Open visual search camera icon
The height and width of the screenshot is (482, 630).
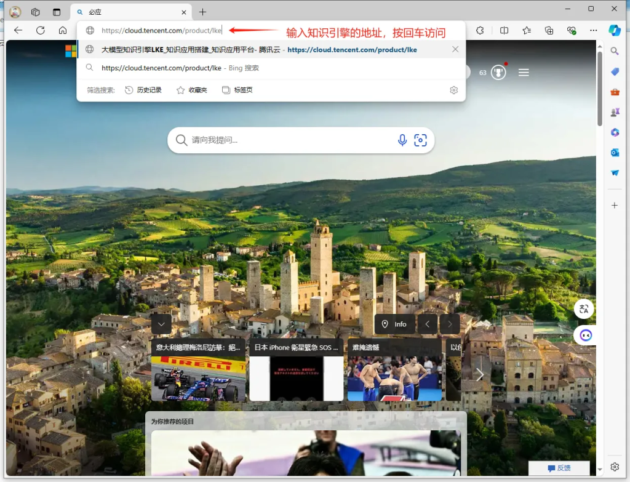tap(420, 140)
